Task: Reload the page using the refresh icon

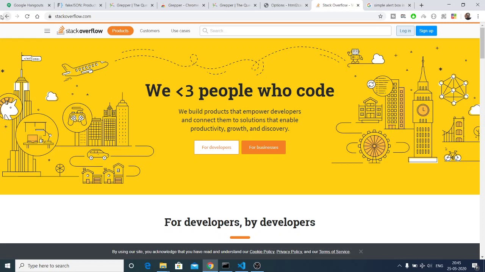Action: pos(27,16)
